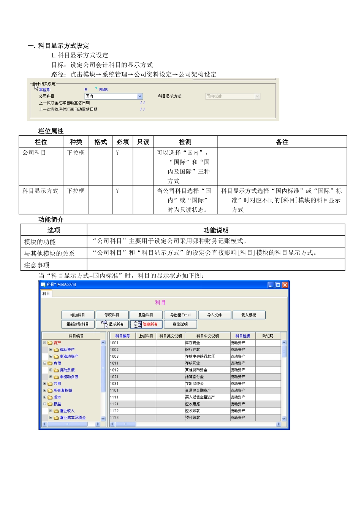Select the row cell 1011
Screen dimensions: 361x511
pyautogui.click(x=122, y=363)
